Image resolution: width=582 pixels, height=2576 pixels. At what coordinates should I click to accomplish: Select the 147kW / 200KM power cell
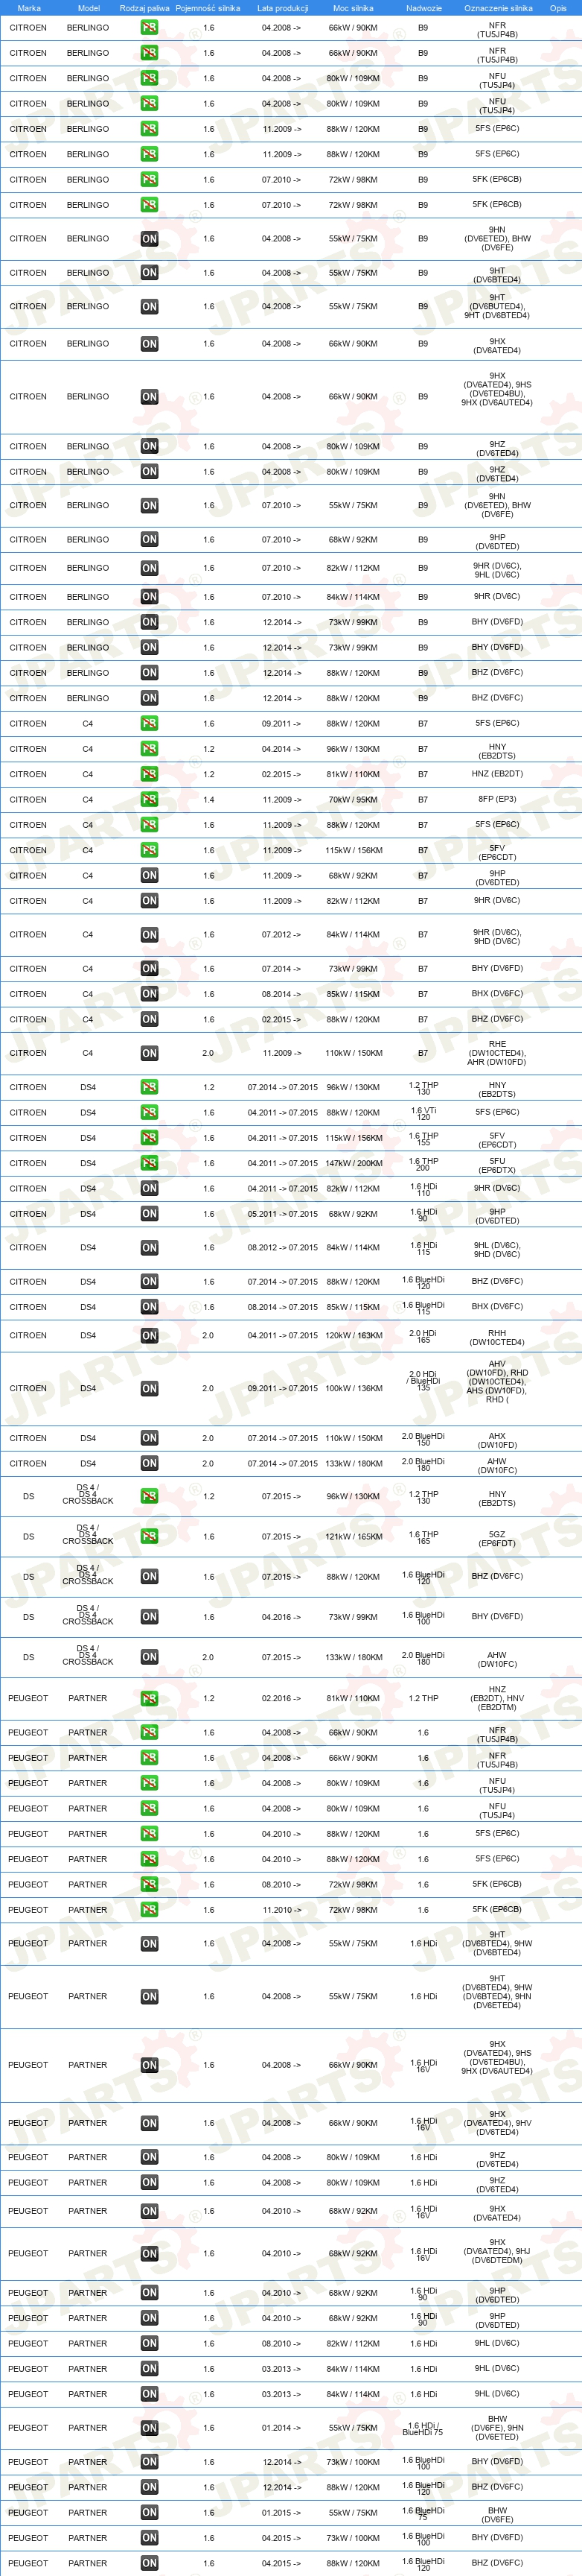[x=354, y=1163]
